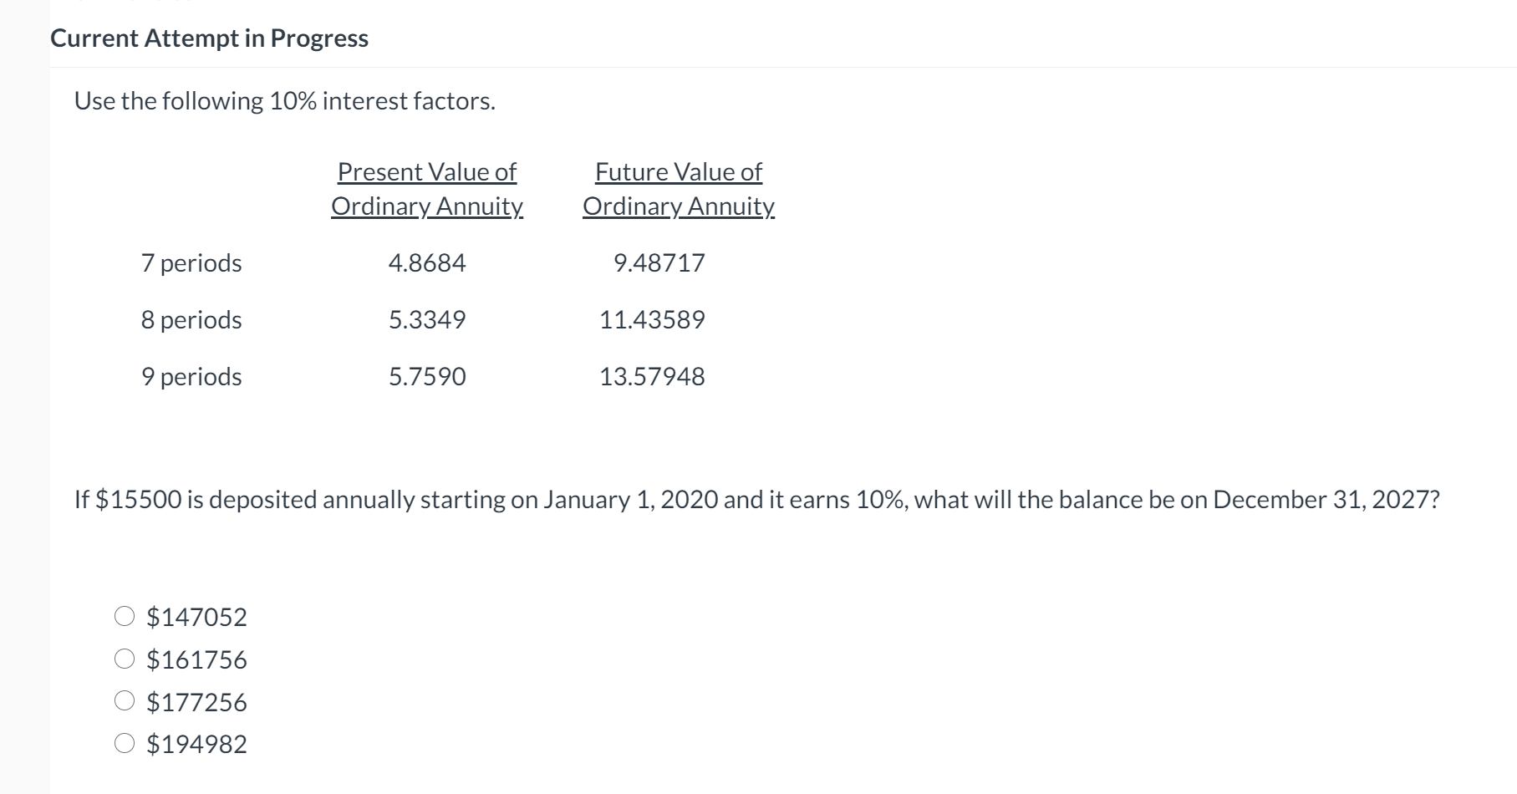Viewport: 1517px width, 794px height.
Task: Select the $161756 answer option
Action: 124,659
